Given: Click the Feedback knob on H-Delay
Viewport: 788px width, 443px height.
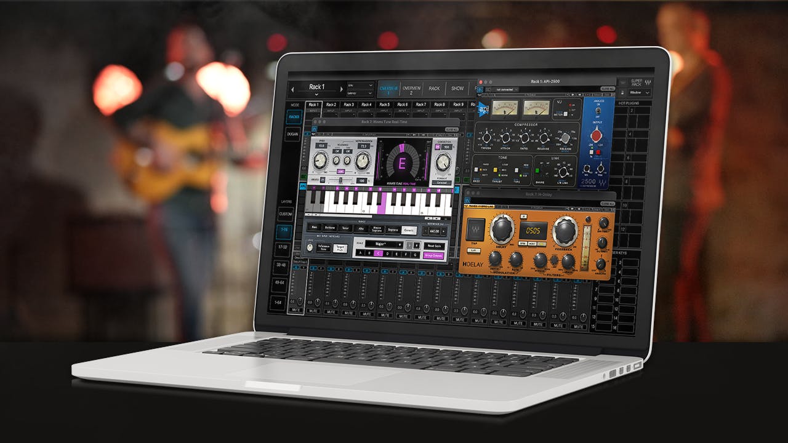Looking at the screenshot, I should pos(565,232).
